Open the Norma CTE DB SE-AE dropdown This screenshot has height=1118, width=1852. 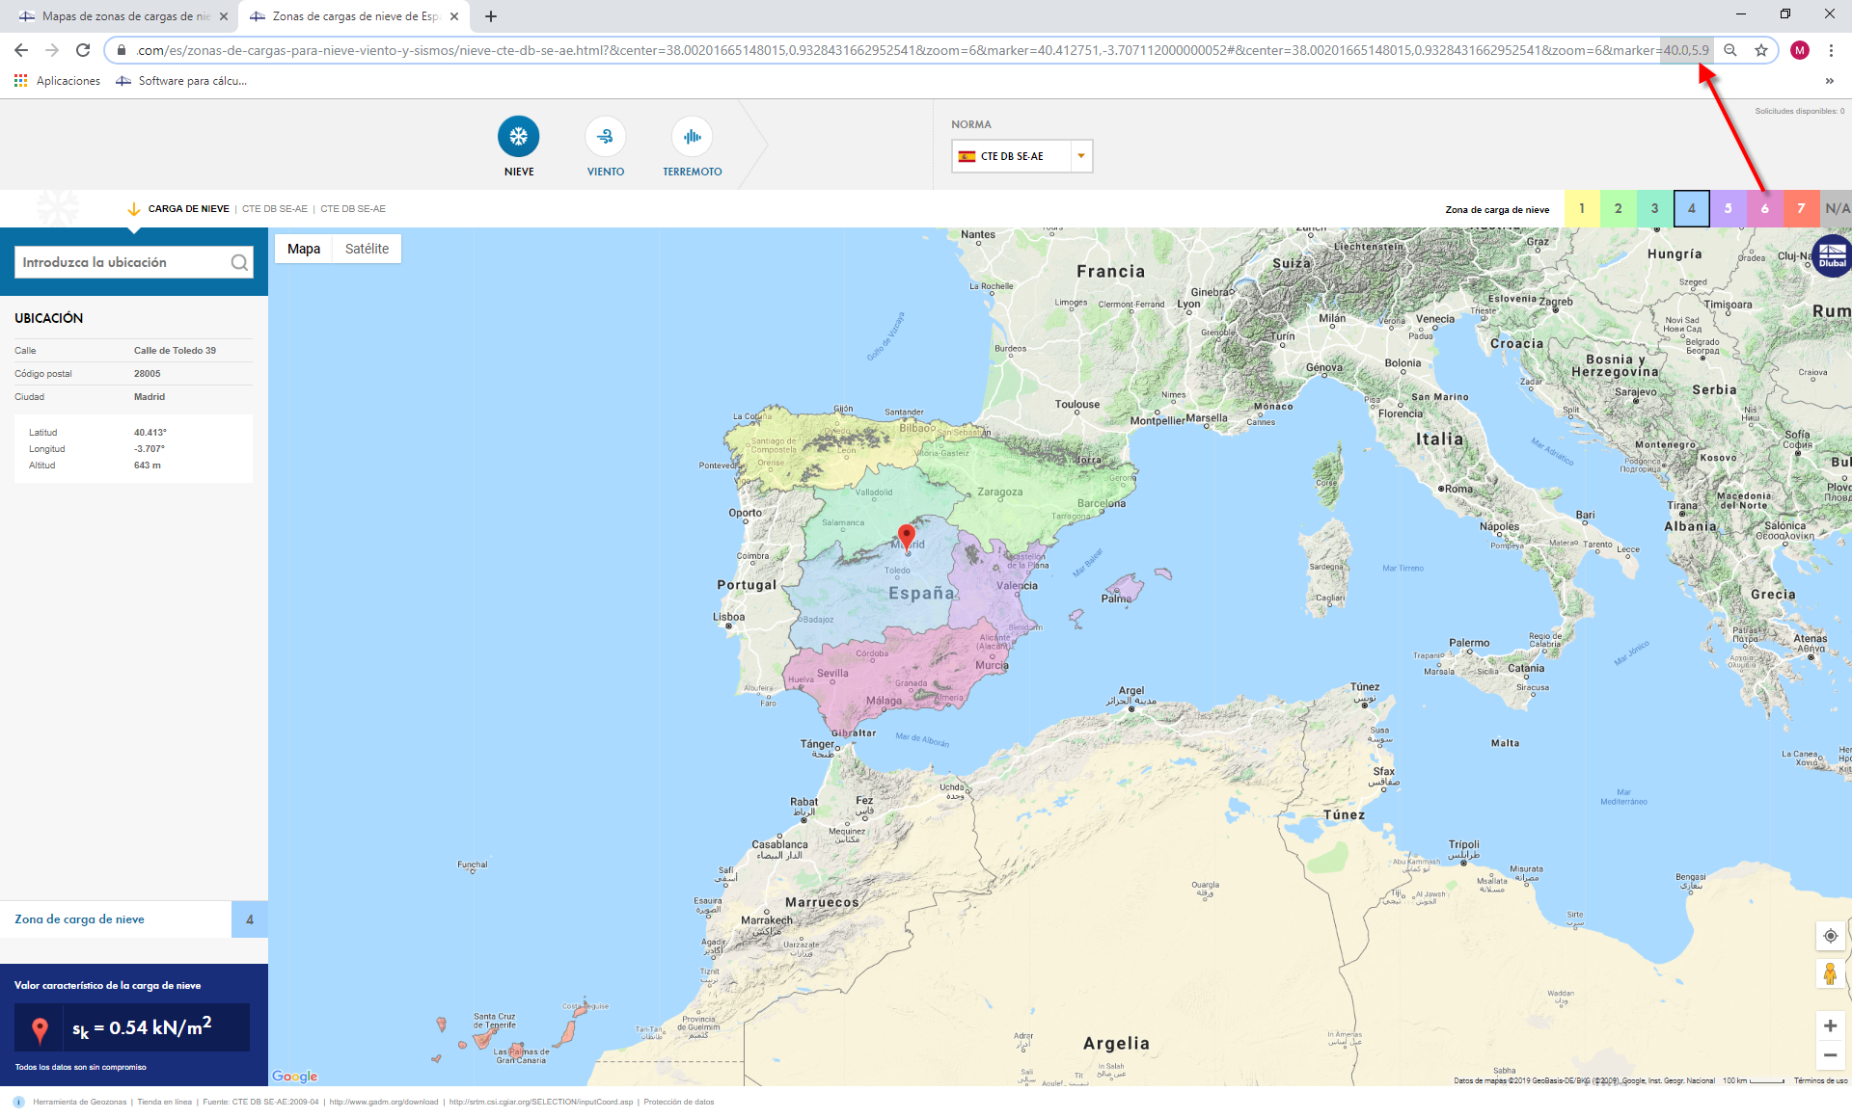coord(1021,156)
